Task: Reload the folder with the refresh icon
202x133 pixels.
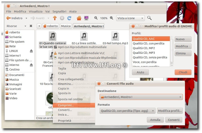Action: [69, 18]
